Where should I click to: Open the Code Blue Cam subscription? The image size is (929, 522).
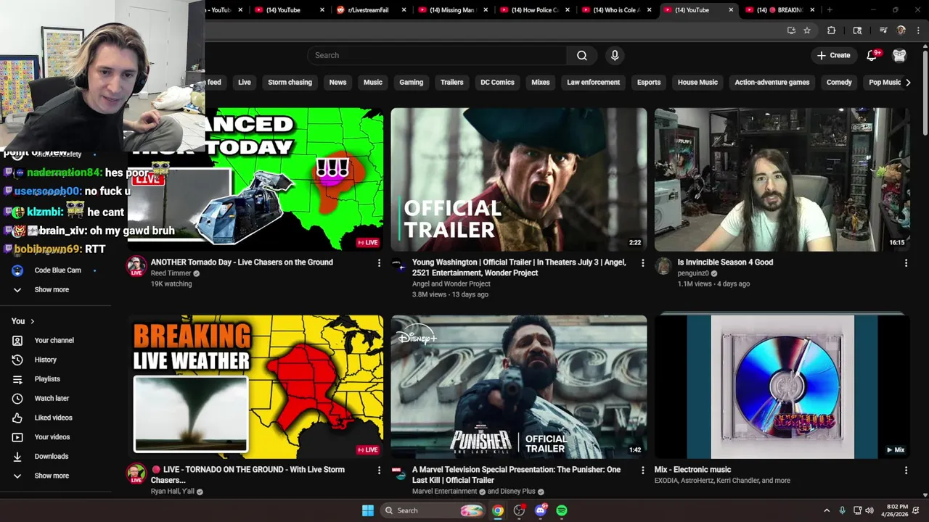(x=56, y=270)
